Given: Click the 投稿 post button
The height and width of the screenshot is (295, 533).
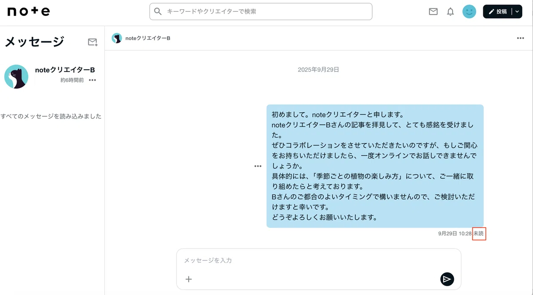Looking at the screenshot, I should tap(497, 12).
